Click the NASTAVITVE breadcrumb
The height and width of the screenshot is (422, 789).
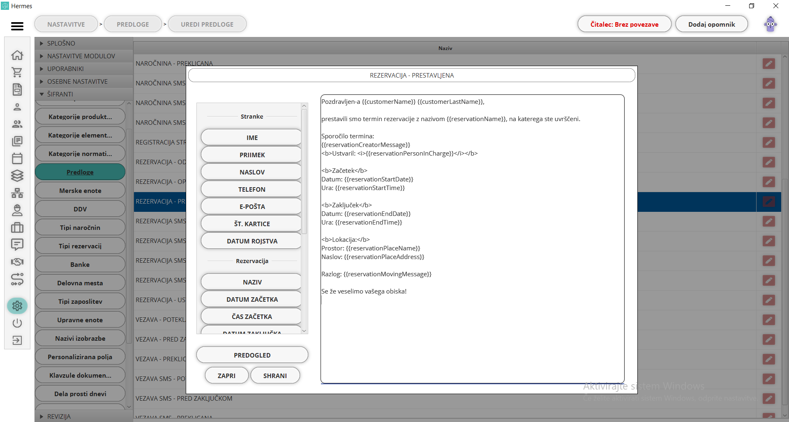coord(66,24)
